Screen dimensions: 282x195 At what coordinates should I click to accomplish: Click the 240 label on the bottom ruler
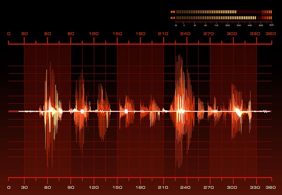(x=185, y=187)
